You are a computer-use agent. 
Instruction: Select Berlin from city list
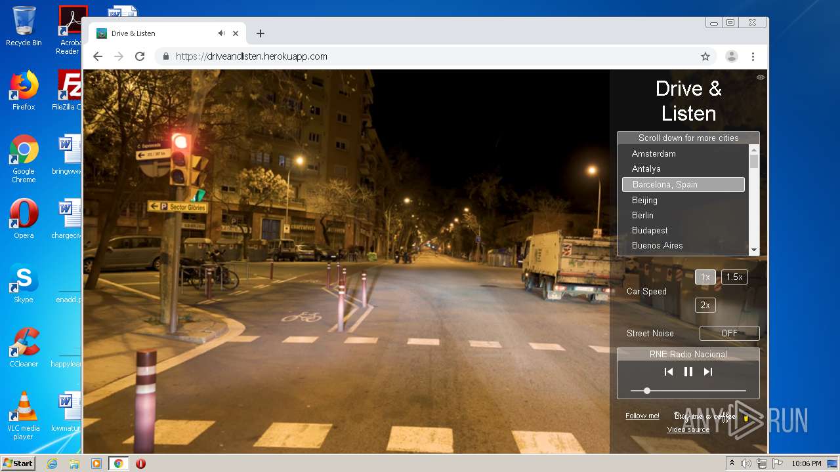(x=683, y=215)
